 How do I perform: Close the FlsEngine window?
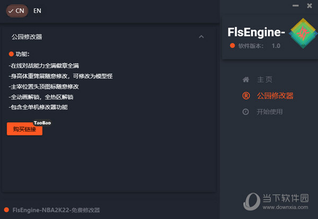[310, 6]
